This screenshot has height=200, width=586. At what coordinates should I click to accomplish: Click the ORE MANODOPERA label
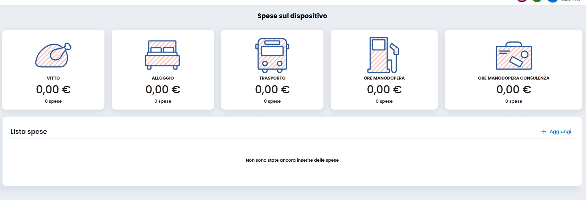pos(384,78)
